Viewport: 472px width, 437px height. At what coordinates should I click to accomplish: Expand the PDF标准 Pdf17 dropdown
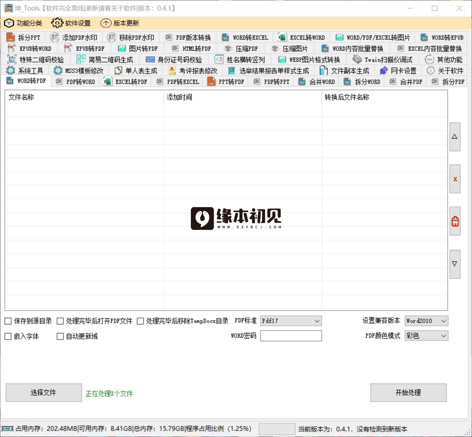click(291, 321)
